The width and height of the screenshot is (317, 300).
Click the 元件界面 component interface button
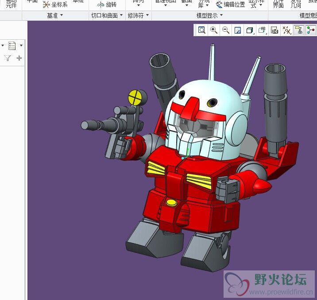click(x=278, y=4)
